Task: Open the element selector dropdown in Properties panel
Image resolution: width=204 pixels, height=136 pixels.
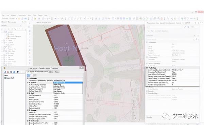Action: (x=182, y=27)
